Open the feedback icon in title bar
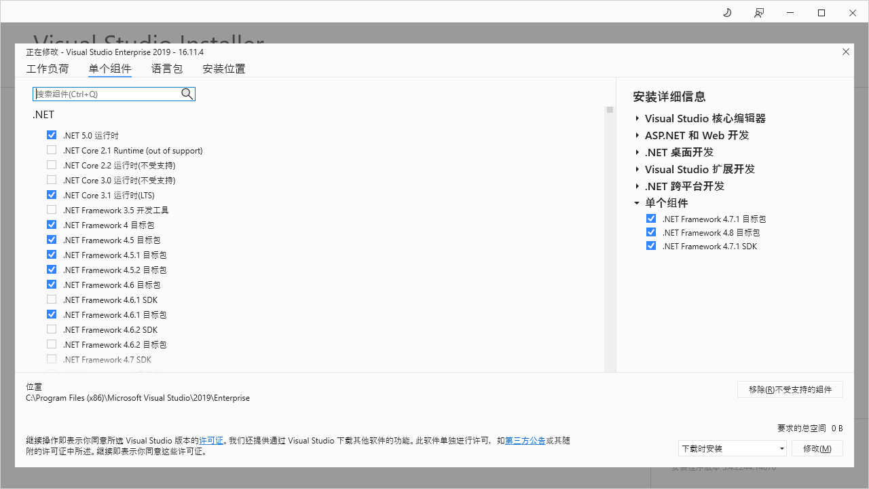Screen dimensions: 869x489 [759, 12]
